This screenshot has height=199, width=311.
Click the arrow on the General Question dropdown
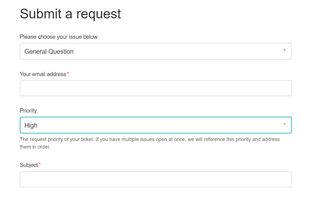pos(285,50)
